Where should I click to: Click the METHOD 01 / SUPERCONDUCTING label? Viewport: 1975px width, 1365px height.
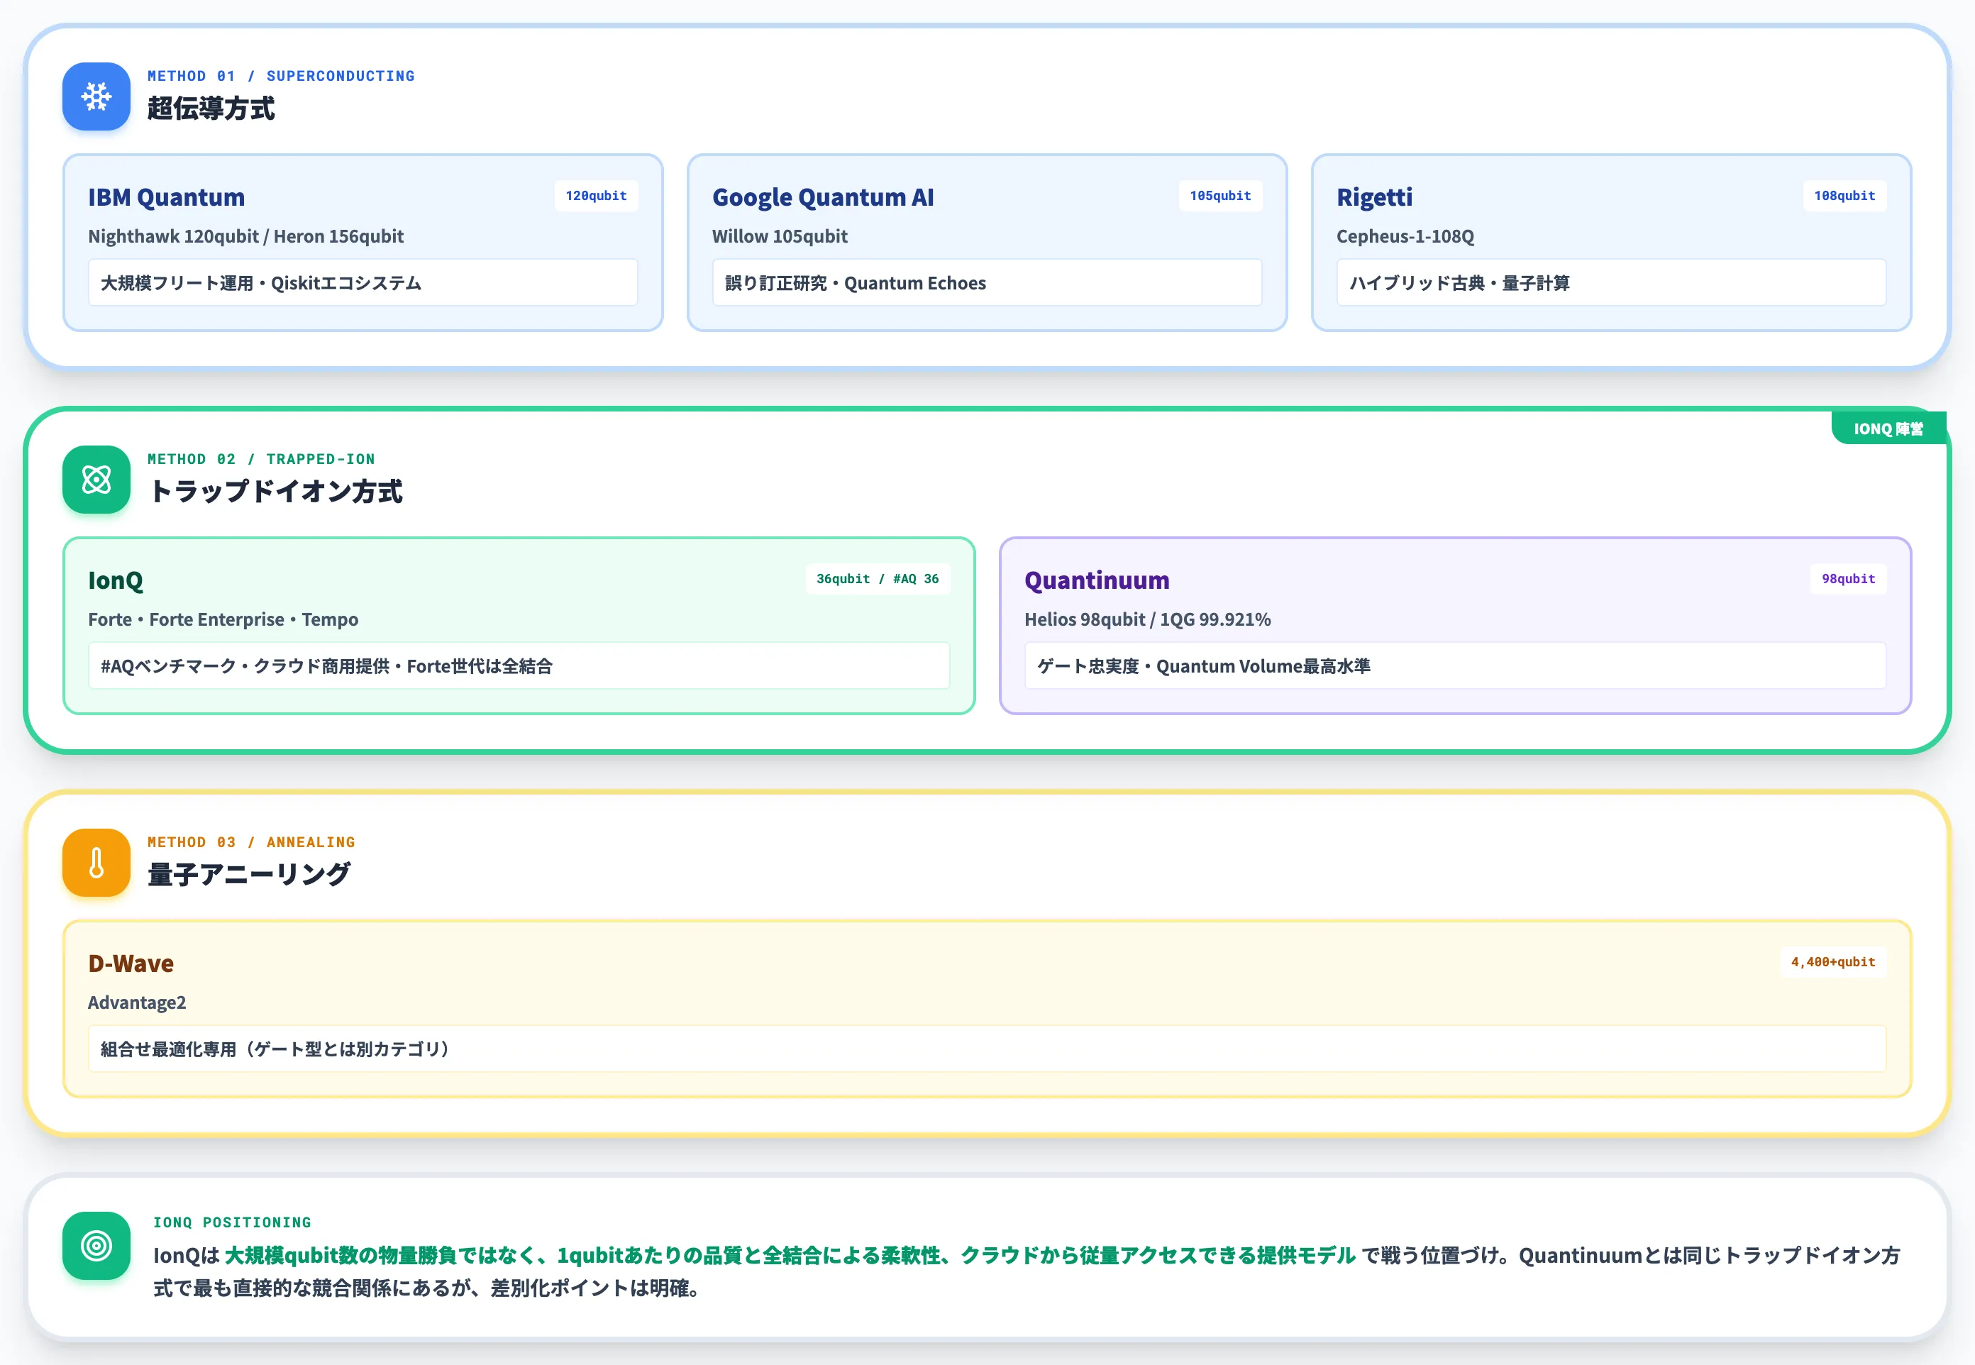coord(282,76)
